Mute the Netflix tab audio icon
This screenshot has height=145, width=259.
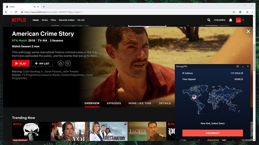[x=35, y=7]
